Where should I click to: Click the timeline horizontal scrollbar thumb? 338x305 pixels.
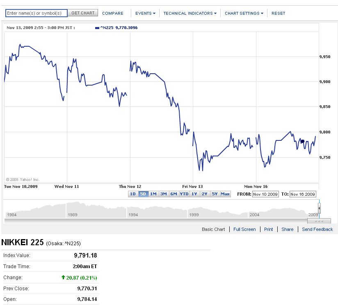tap(319, 221)
